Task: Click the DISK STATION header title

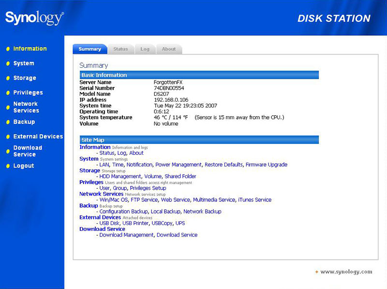Action: [x=334, y=18]
